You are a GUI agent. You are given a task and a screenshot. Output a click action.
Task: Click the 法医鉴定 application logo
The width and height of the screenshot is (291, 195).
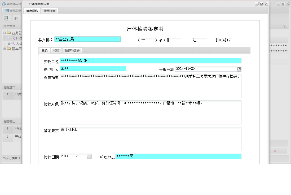[4, 4]
